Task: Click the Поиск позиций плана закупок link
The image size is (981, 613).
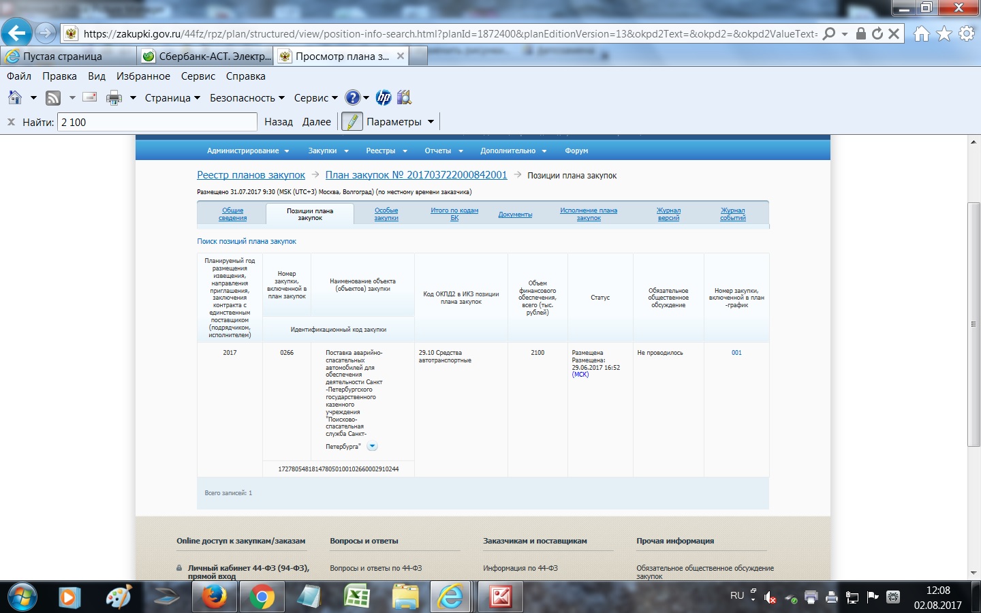Action: pos(247,241)
